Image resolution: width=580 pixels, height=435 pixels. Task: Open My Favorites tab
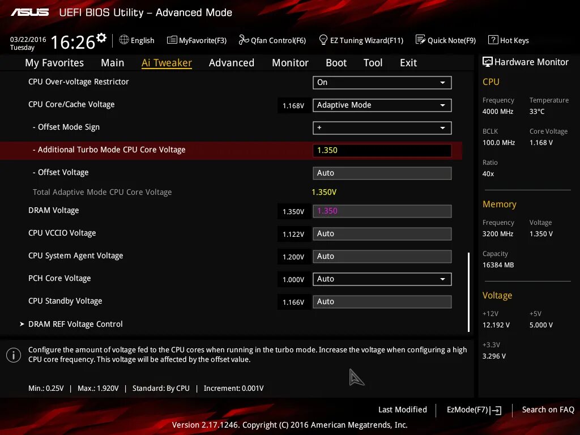coord(54,62)
